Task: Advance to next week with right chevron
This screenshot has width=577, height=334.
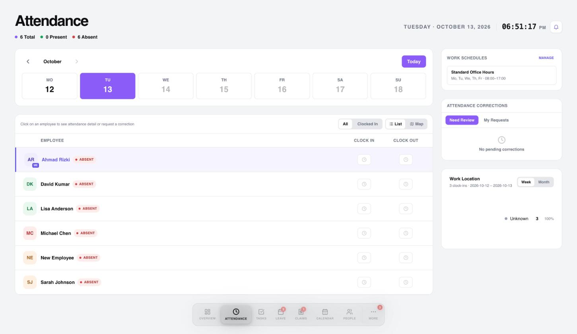Action: click(77, 62)
